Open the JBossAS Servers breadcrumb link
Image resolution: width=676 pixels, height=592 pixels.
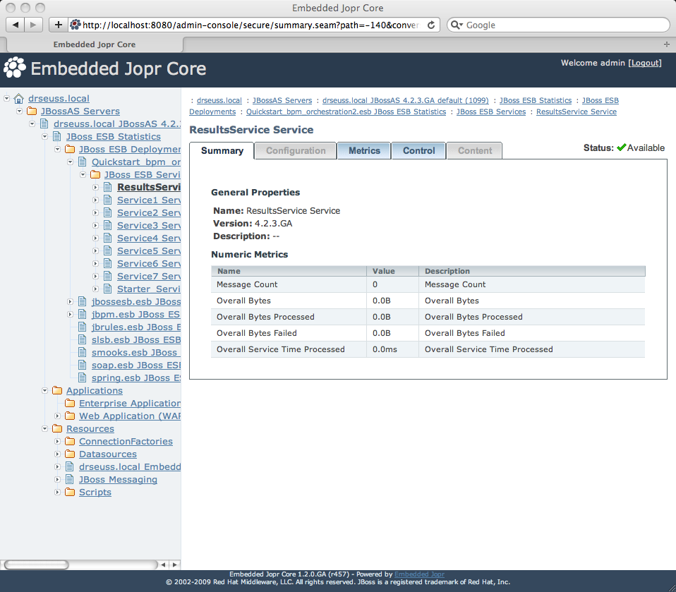tap(282, 100)
